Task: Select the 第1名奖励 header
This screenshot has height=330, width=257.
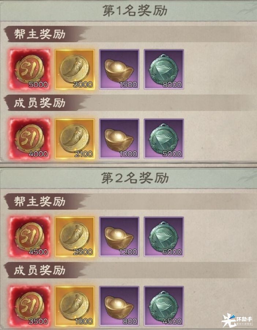Action: [x=135, y=11]
